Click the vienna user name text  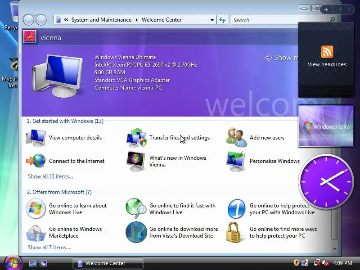point(51,38)
